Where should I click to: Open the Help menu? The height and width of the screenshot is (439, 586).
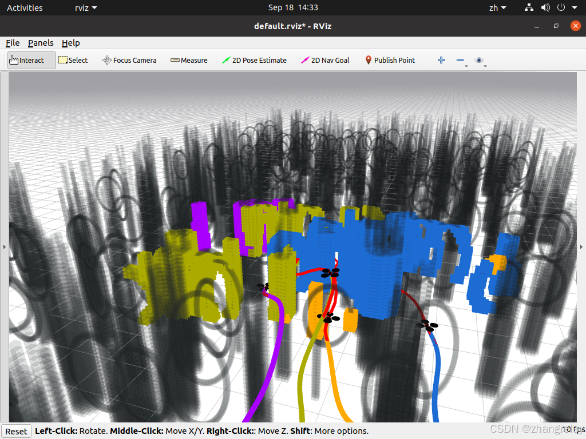coord(70,43)
